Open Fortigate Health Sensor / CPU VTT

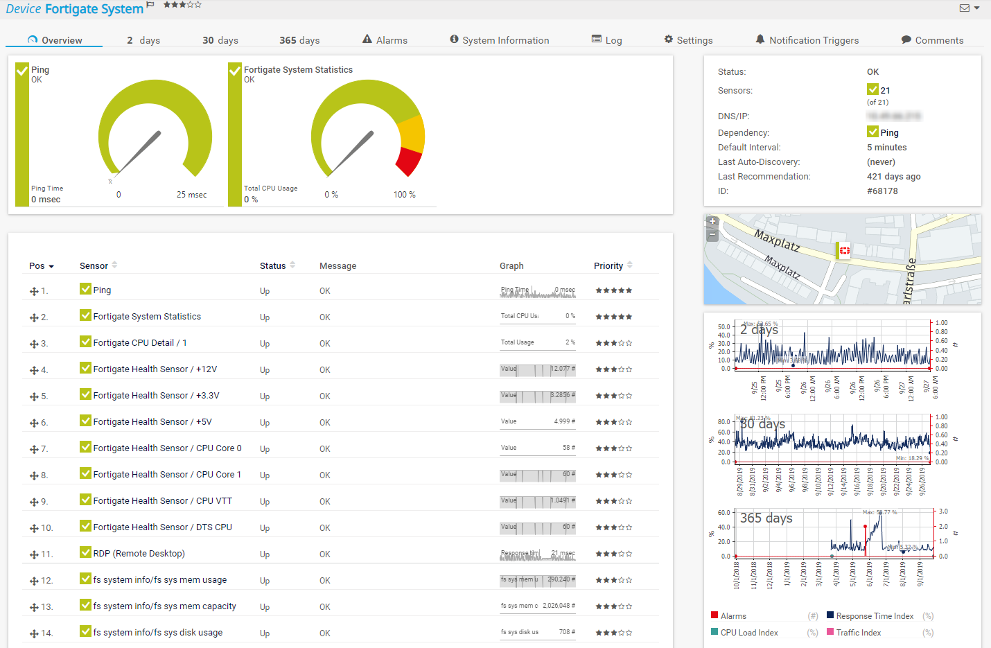pos(163,501)
